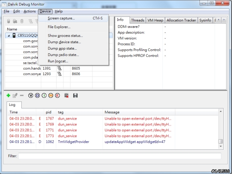Click the Show heap updates toolbar icon
Screen dimensions: 232x174
pyautogui.click(x=9, y=21)
